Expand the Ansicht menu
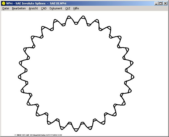The image size is (169, 137). 33,8
